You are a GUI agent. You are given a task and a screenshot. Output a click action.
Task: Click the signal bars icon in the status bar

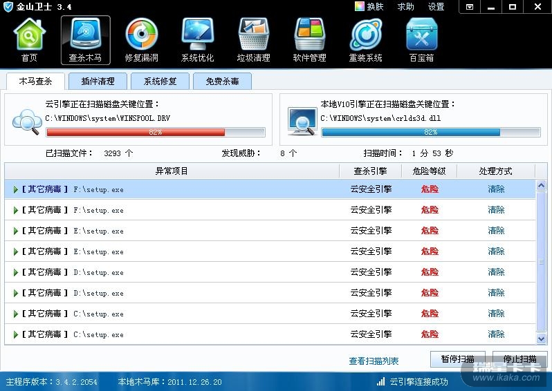click(380, 381)
